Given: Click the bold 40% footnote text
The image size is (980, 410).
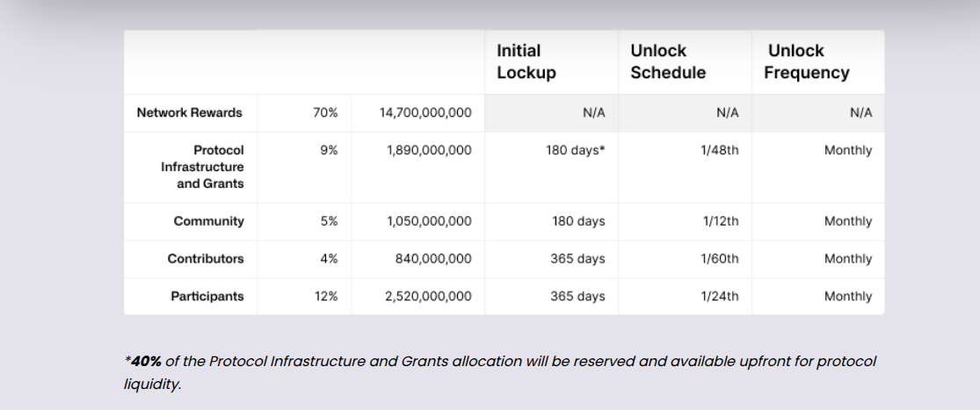Looking at the screenshot, I should click(146, 362).
